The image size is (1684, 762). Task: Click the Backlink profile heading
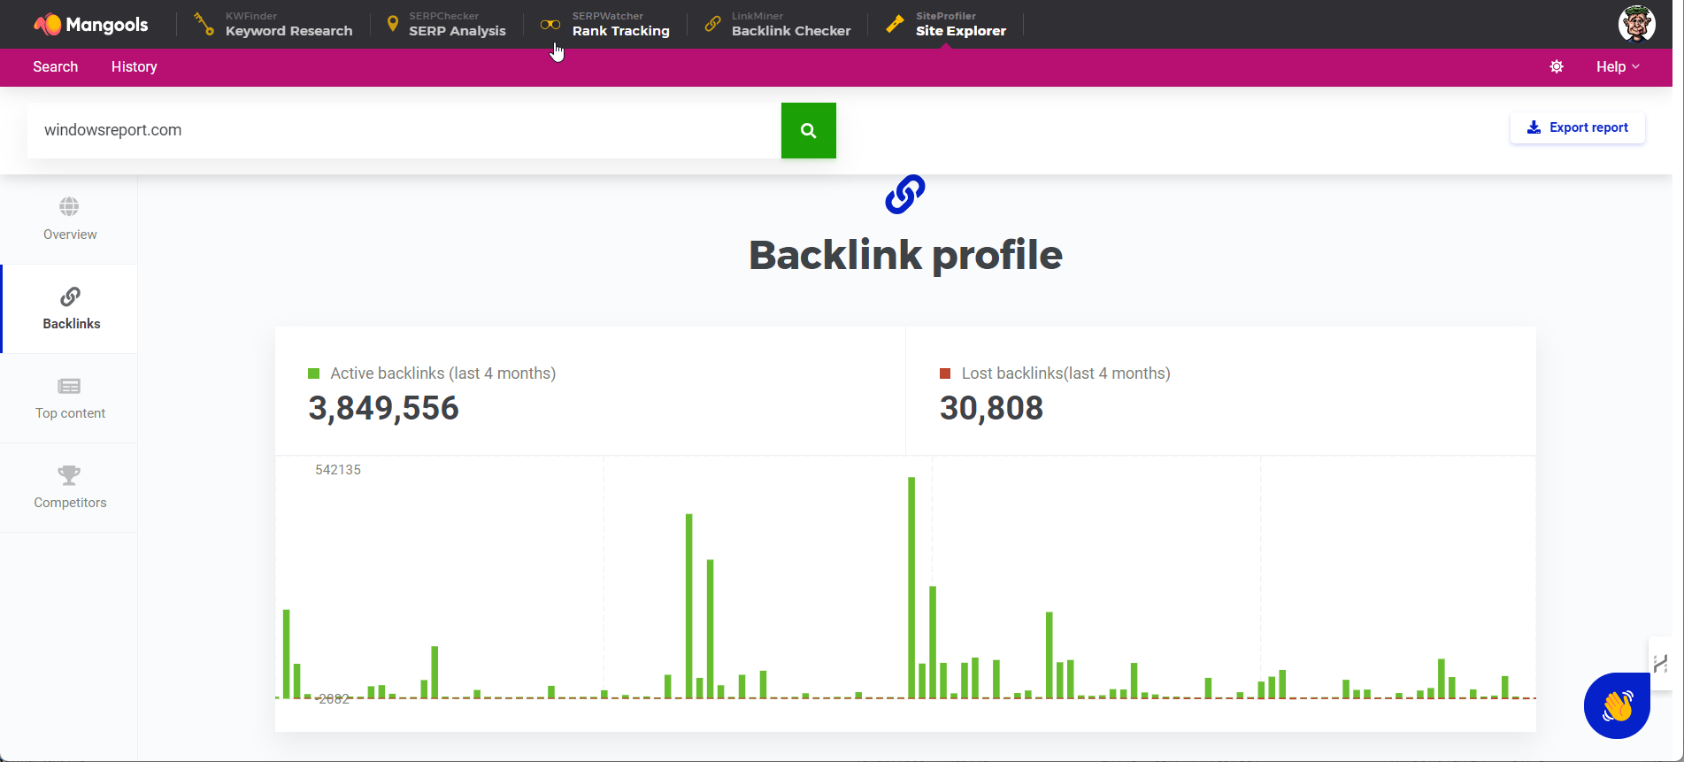[x=905, y=255]
